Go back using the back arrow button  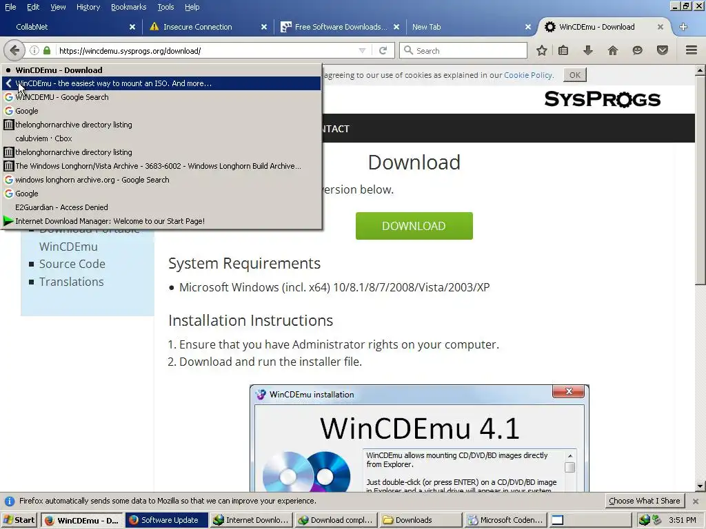pyautogui.click(x=14, y=50)
